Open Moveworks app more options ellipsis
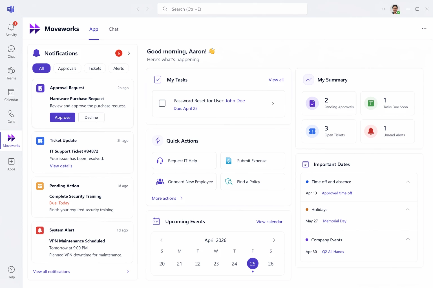The width and height of the screenshot is (433, 288). pyautogui.click(x=424, y=29)
